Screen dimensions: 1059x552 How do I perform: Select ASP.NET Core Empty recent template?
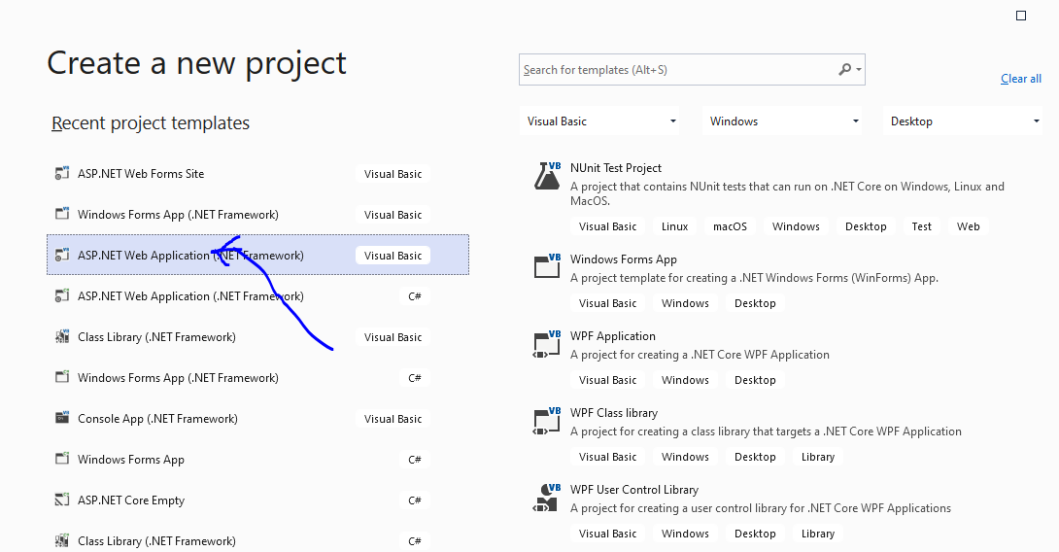tap(258, 500)
